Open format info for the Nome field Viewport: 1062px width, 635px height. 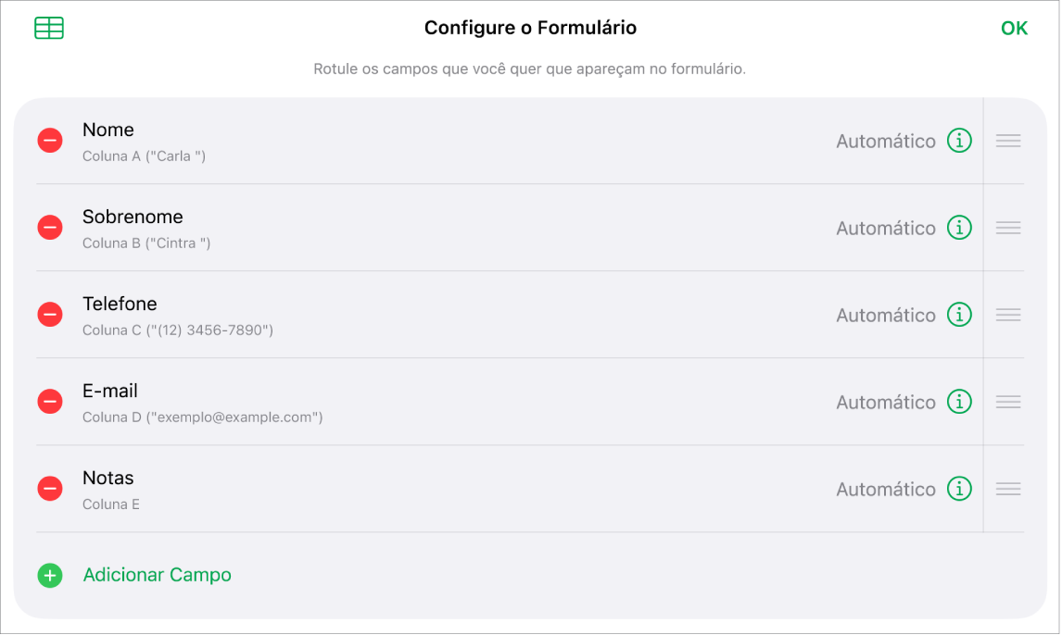click(x=959, y=140)
